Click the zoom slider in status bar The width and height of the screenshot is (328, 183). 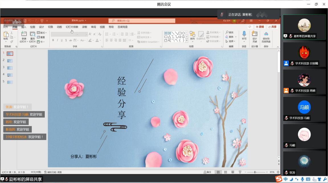(x=255, y=172)
